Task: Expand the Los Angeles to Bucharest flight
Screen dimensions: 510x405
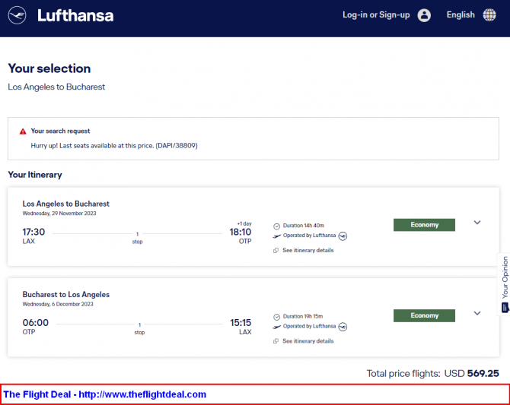Action: 477,223
